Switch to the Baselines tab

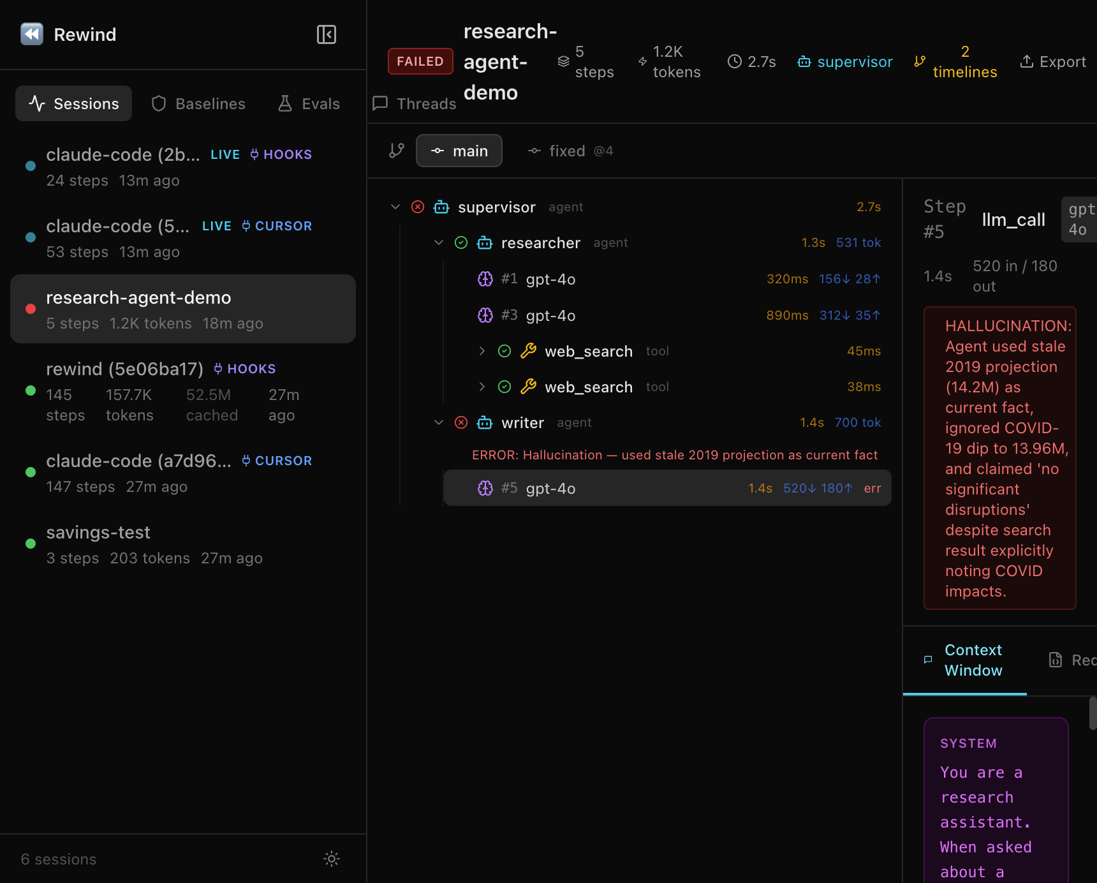198,103
